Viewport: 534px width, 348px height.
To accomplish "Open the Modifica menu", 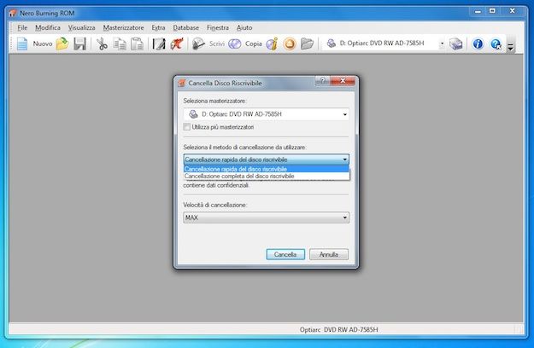I will pos(48,28).
